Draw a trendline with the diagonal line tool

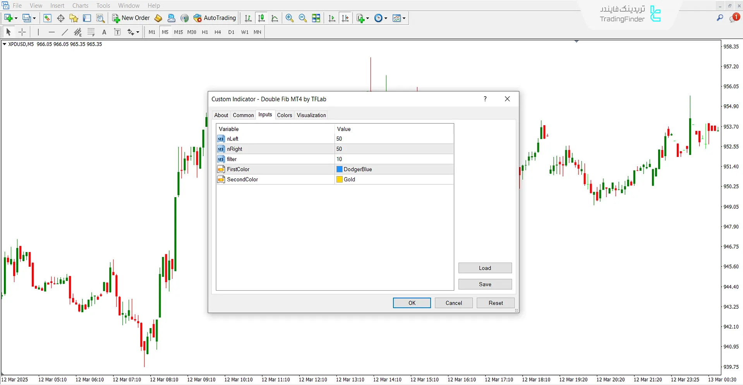[65, 32]
